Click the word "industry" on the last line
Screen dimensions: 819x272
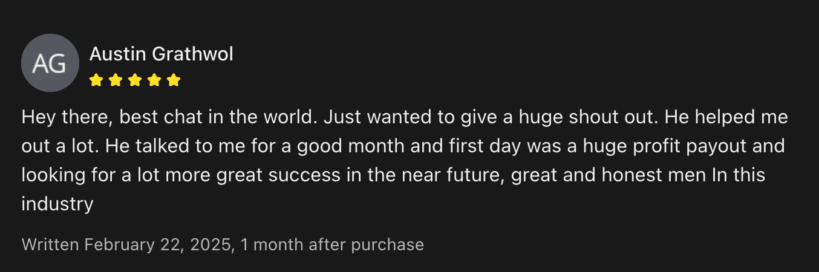coord(57,204)
